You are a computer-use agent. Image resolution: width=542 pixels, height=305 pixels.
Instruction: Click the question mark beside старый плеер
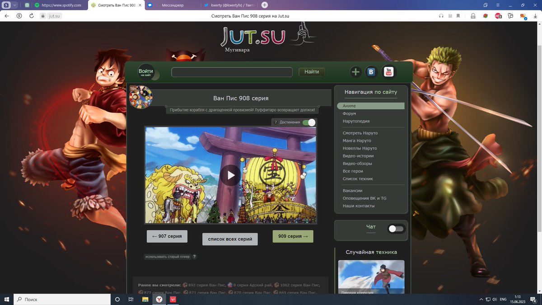tap(194, 257)
